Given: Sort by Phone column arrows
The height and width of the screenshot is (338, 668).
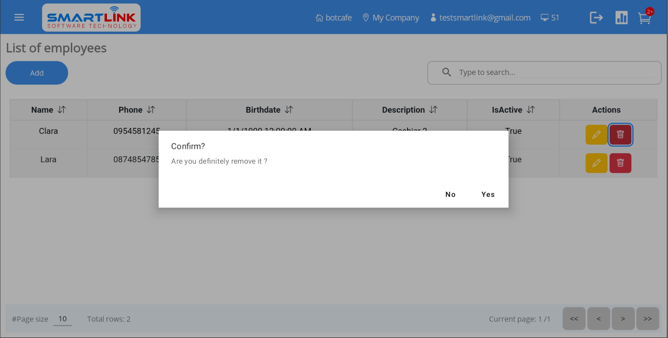Looking at the screenshot, I should click(x=151, y=110).
